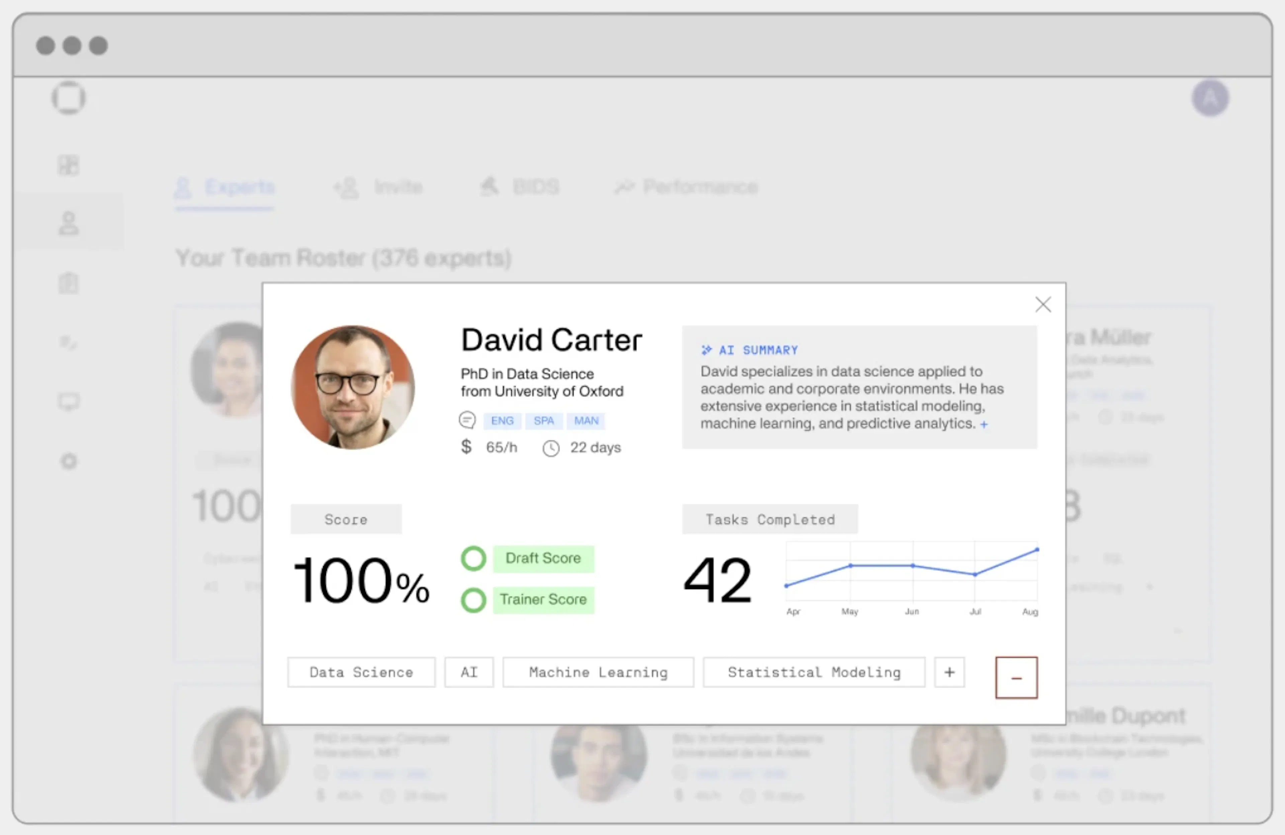Image resolution: width=1285 pixels, height=835 pixels.
Task: Click David Carter's profile photo
Action: (353, 387)
